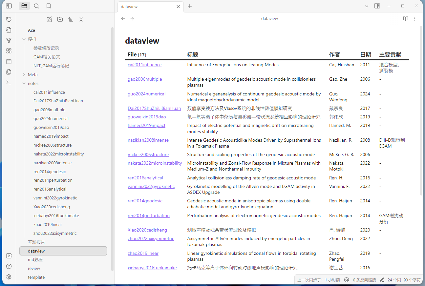Image resolution: width=425 pixels, height=286 pixels.
Task: Switch to reading view mode
Action: [406, 19]
